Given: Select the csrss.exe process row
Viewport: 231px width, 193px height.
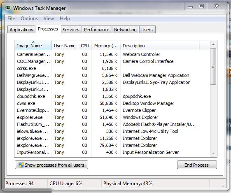Looking at the screenshot, I should pos(112,68).
